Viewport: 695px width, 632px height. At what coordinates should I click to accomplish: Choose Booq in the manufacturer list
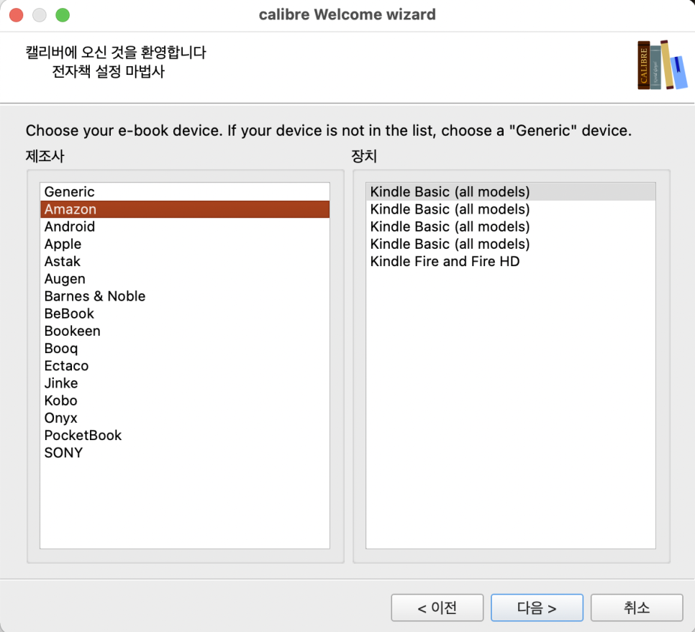click(185, 348)
